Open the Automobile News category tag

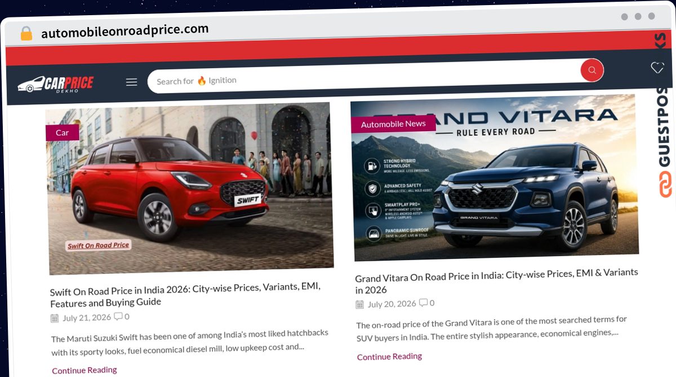[x=393, y=124]
